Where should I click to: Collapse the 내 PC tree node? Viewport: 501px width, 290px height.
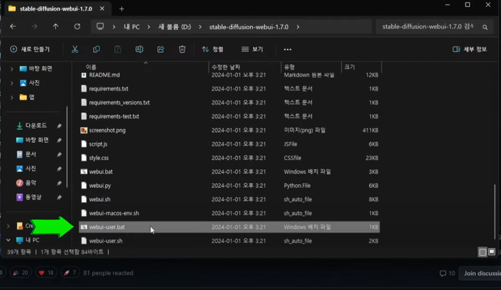pyautogui.click(x=8, y=240)
